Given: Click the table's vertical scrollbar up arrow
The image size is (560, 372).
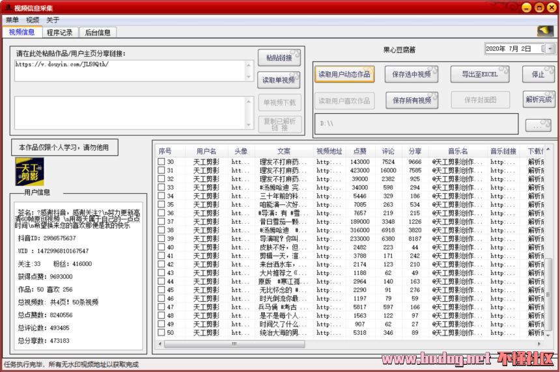Looking at the screenshot, I should (x=548, y=149).
